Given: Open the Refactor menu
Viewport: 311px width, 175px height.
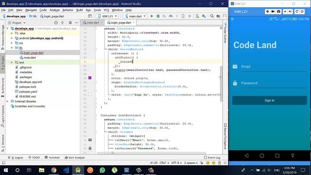Looking at the screenshot, I should [x=68, y=10].
